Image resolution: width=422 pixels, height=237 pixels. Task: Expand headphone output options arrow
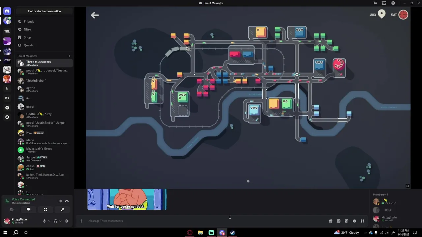pos(60,221)
